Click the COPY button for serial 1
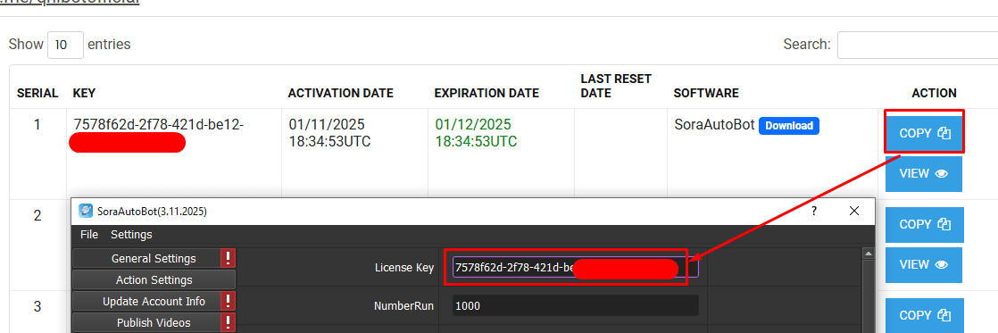The height and width of the screenshot is (333, 998). (x=924, y=133)
